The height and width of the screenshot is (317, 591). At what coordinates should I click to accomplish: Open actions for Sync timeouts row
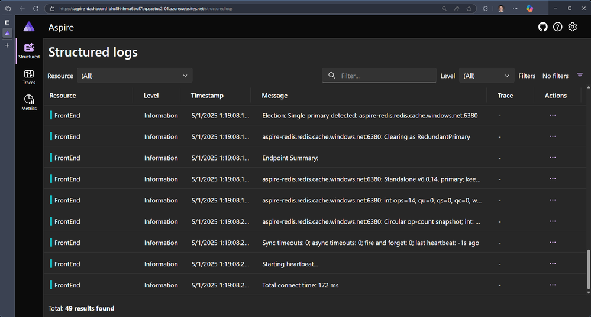click(x=553, y=243)
